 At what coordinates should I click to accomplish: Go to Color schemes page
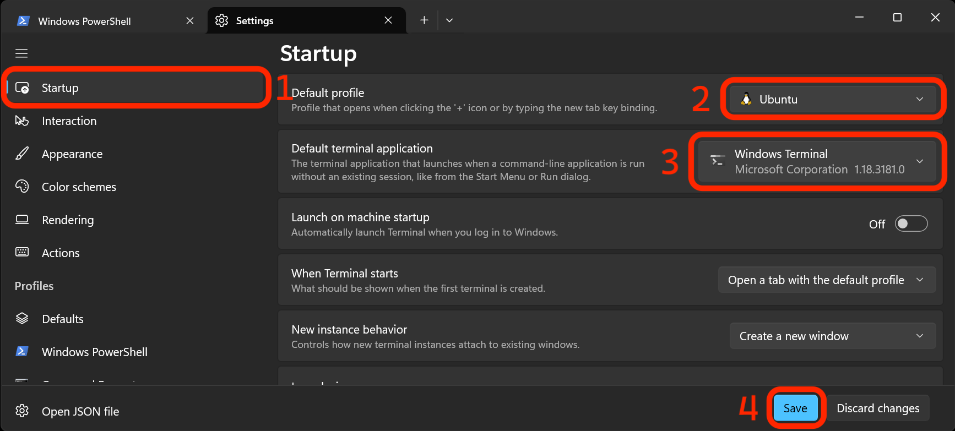[79, 187]
